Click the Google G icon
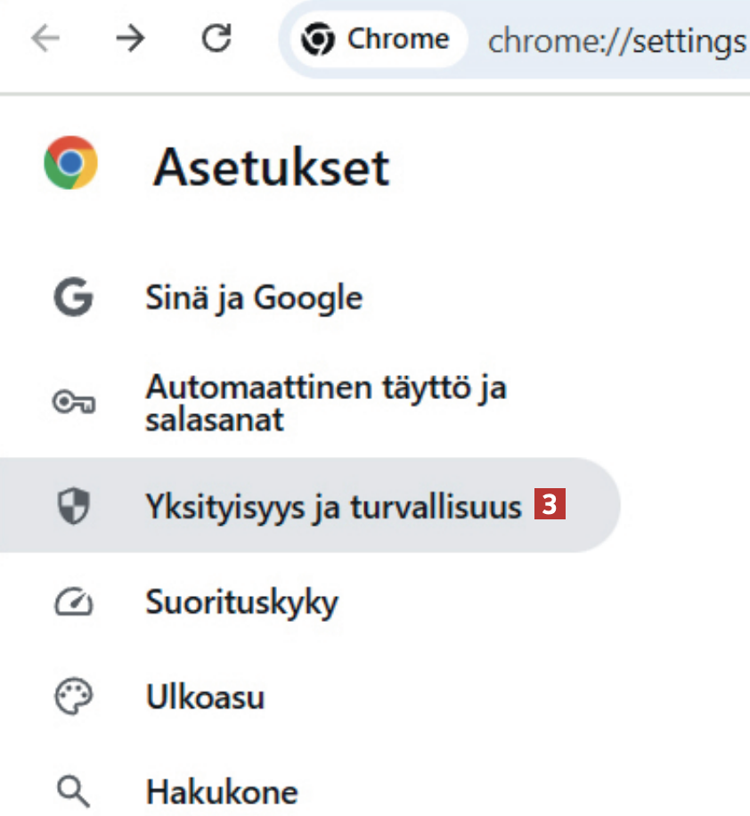 [x=73, y=298]
